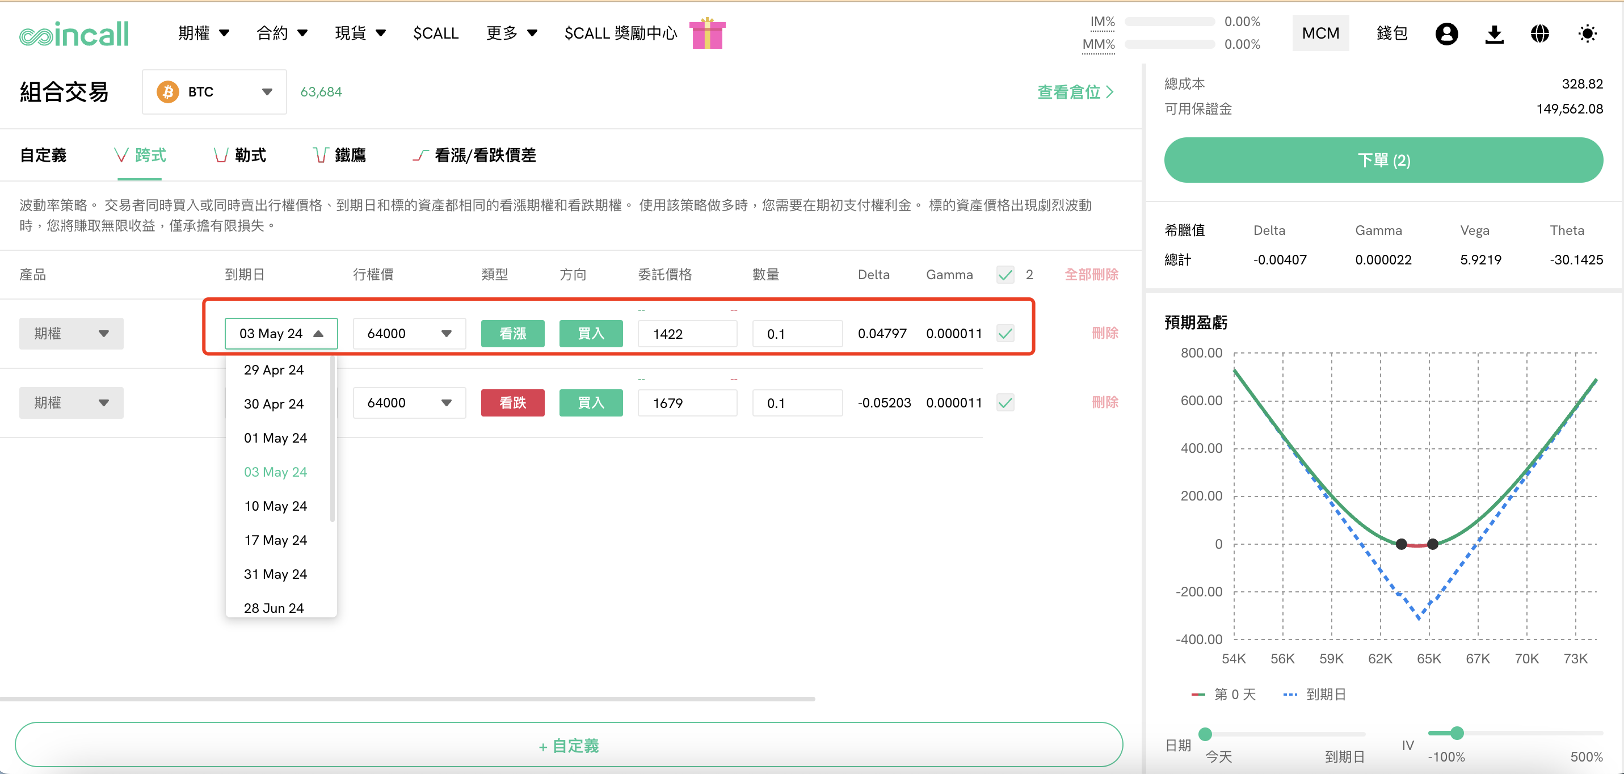Click the MCM button
This screenshot has height=774, width=1624.
(1321, 33)
